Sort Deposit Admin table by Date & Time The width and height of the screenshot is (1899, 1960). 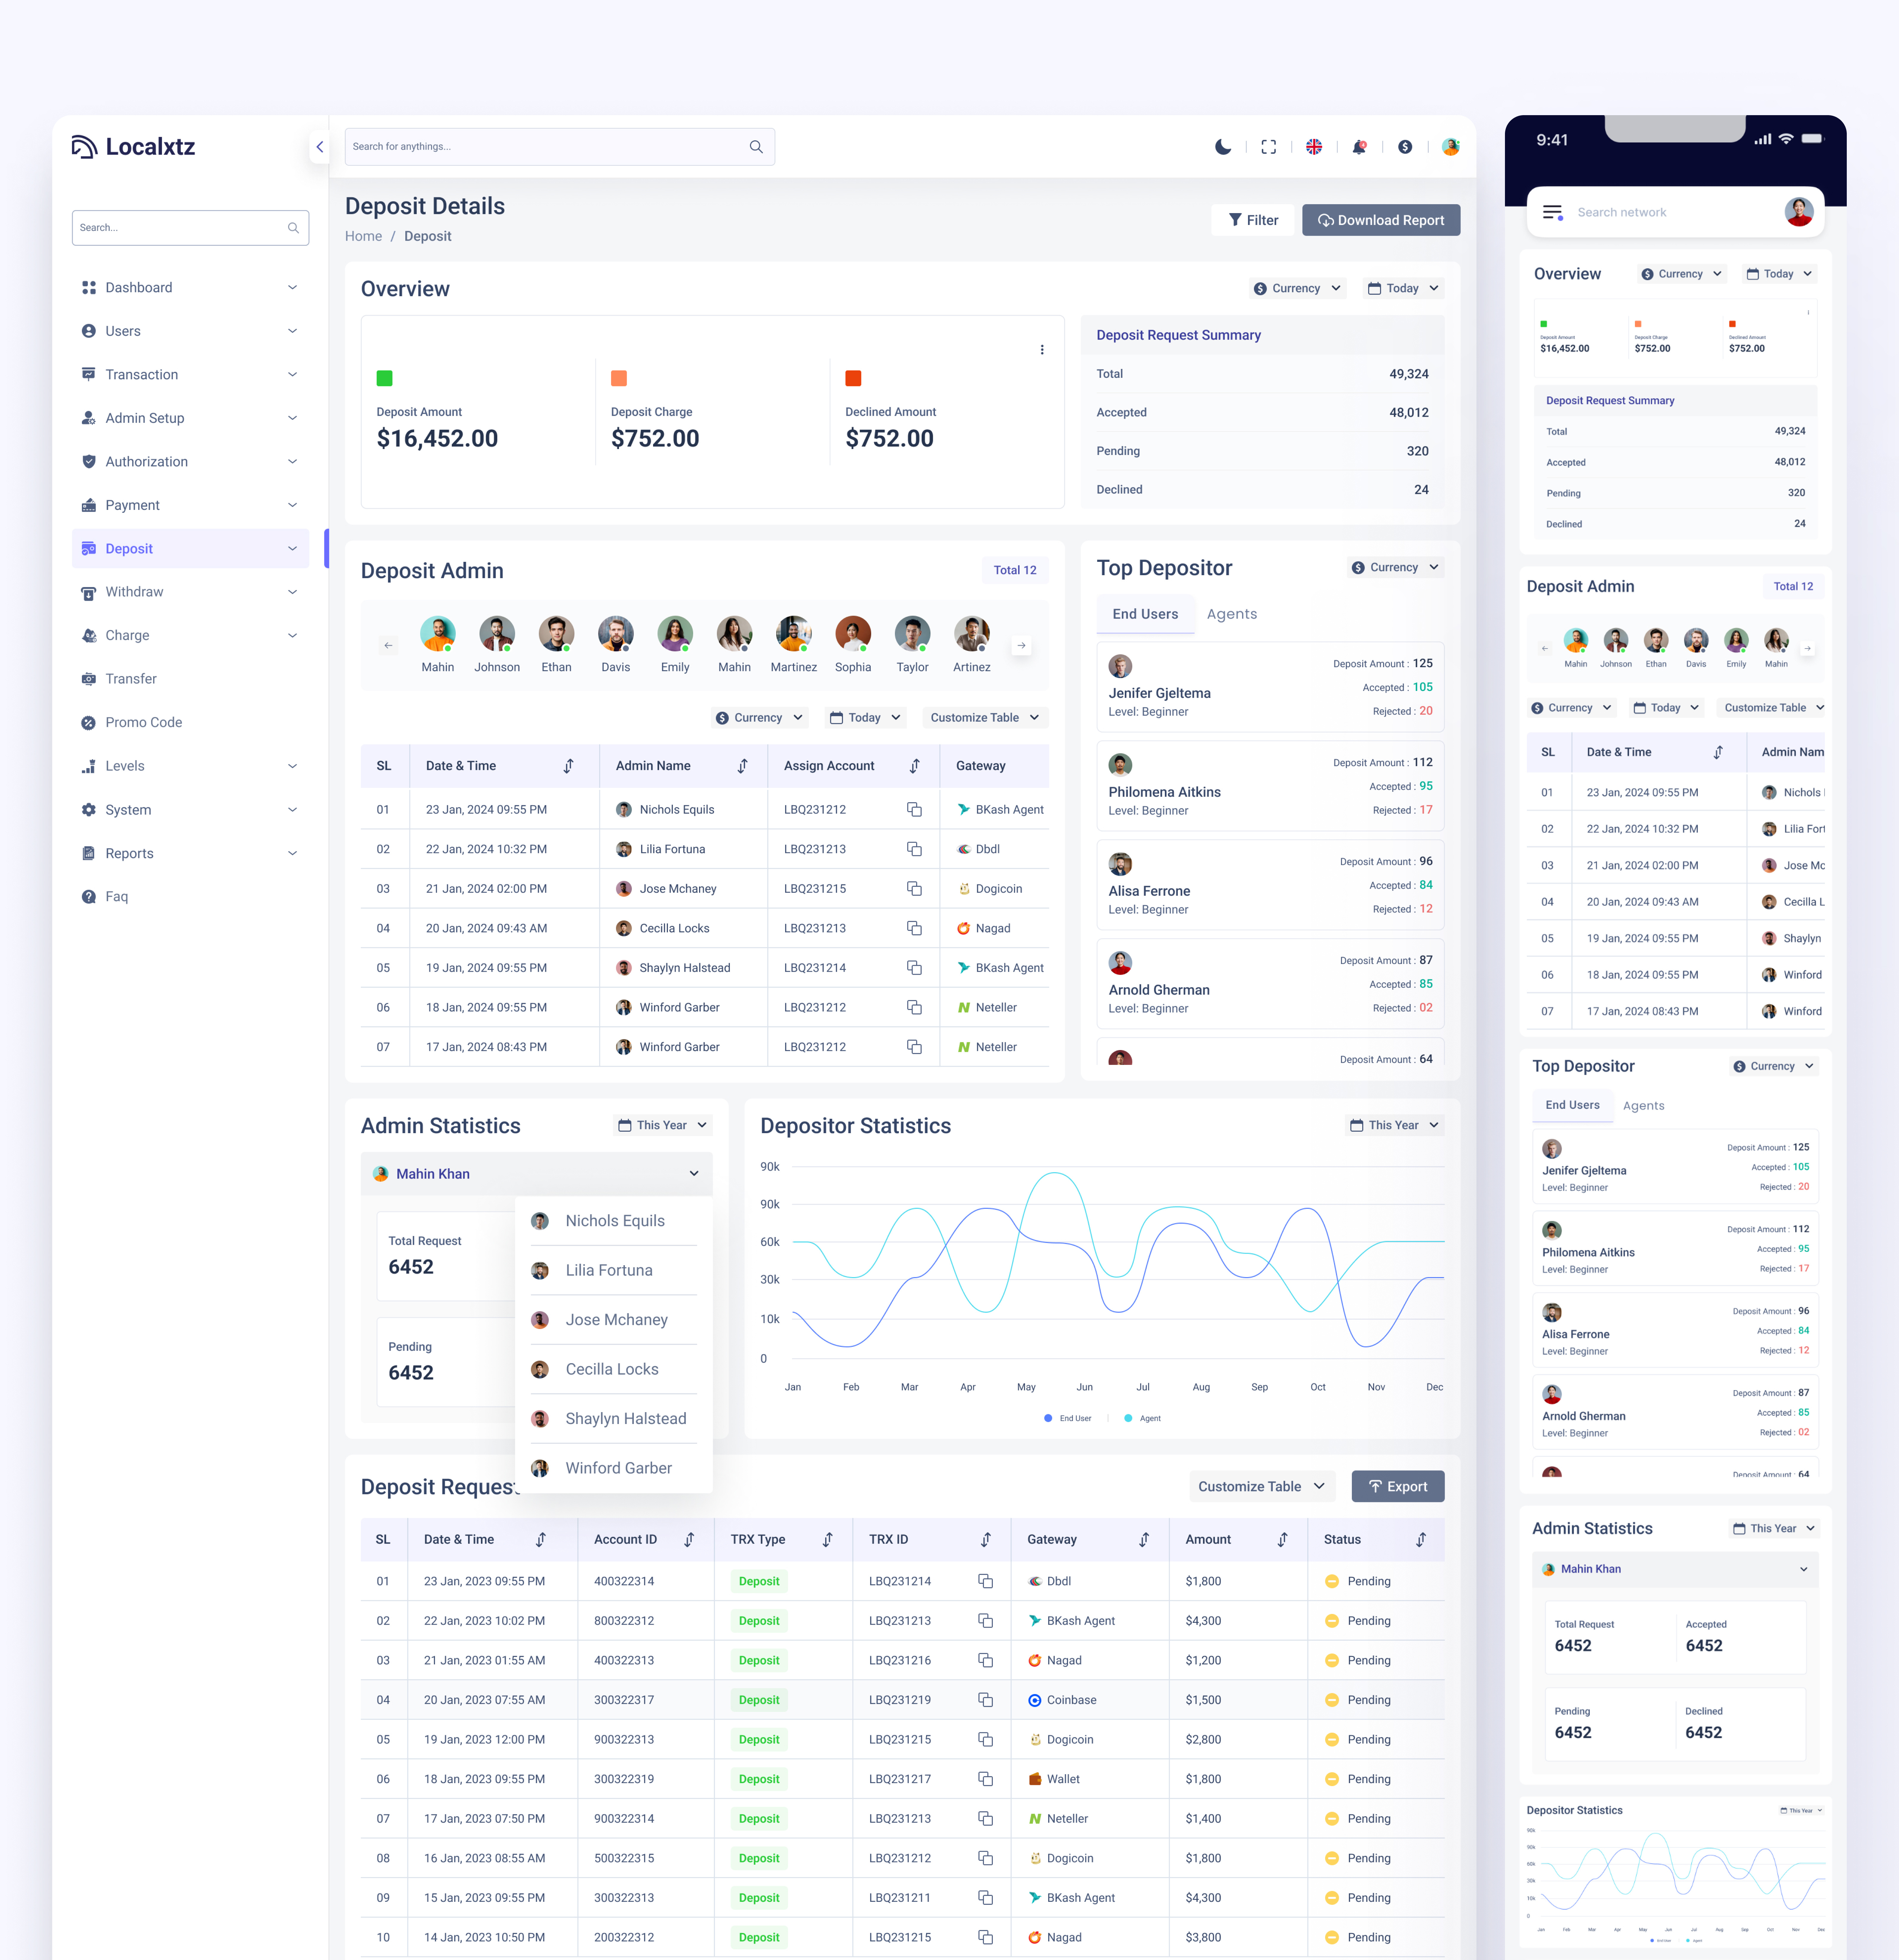pyautogui.click(x=568, y=766)
